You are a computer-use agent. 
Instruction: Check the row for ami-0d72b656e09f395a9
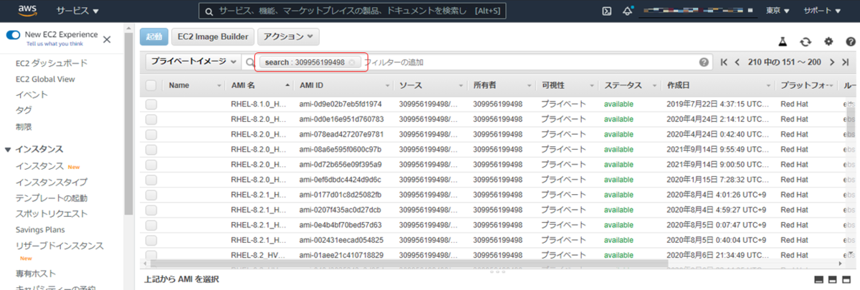point(150,164)
